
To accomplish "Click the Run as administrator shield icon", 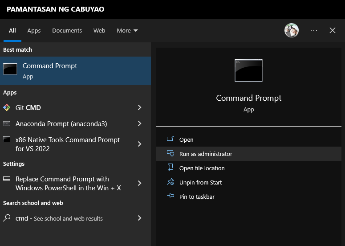I will tap(170, 153).
